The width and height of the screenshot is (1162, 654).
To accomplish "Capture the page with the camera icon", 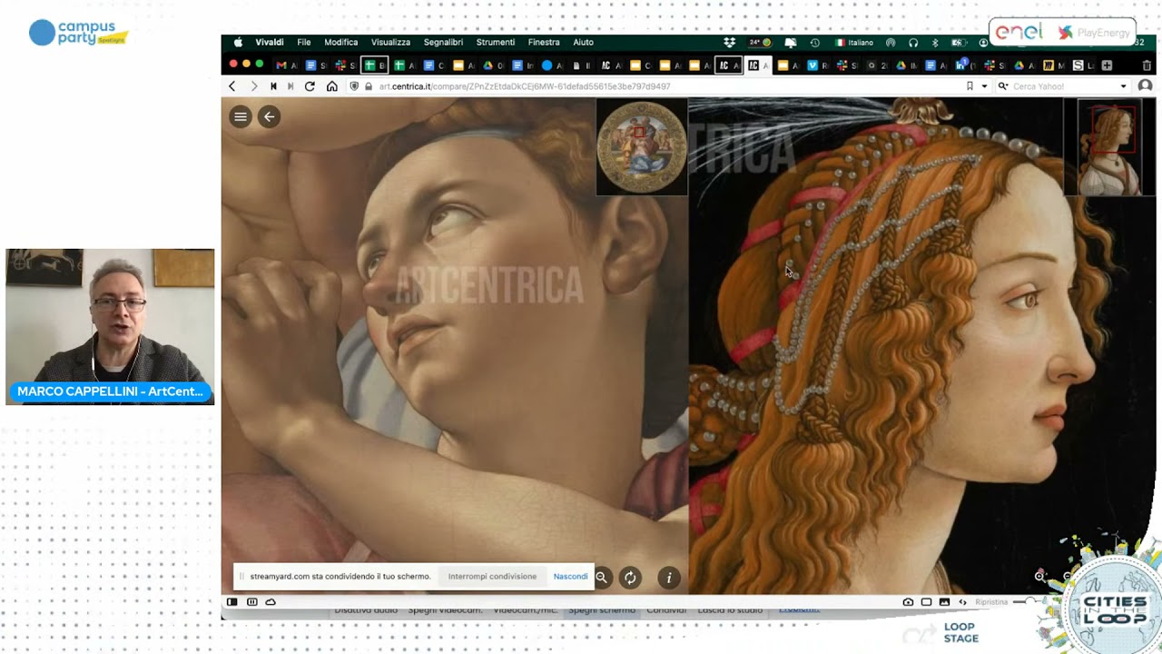I will pyautogui.click(x=908, y=601).
